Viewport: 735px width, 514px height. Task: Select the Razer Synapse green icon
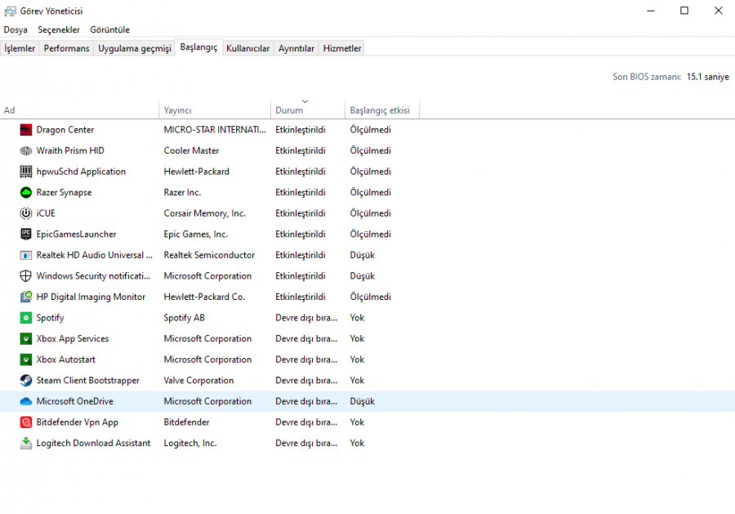pos(25,193)
